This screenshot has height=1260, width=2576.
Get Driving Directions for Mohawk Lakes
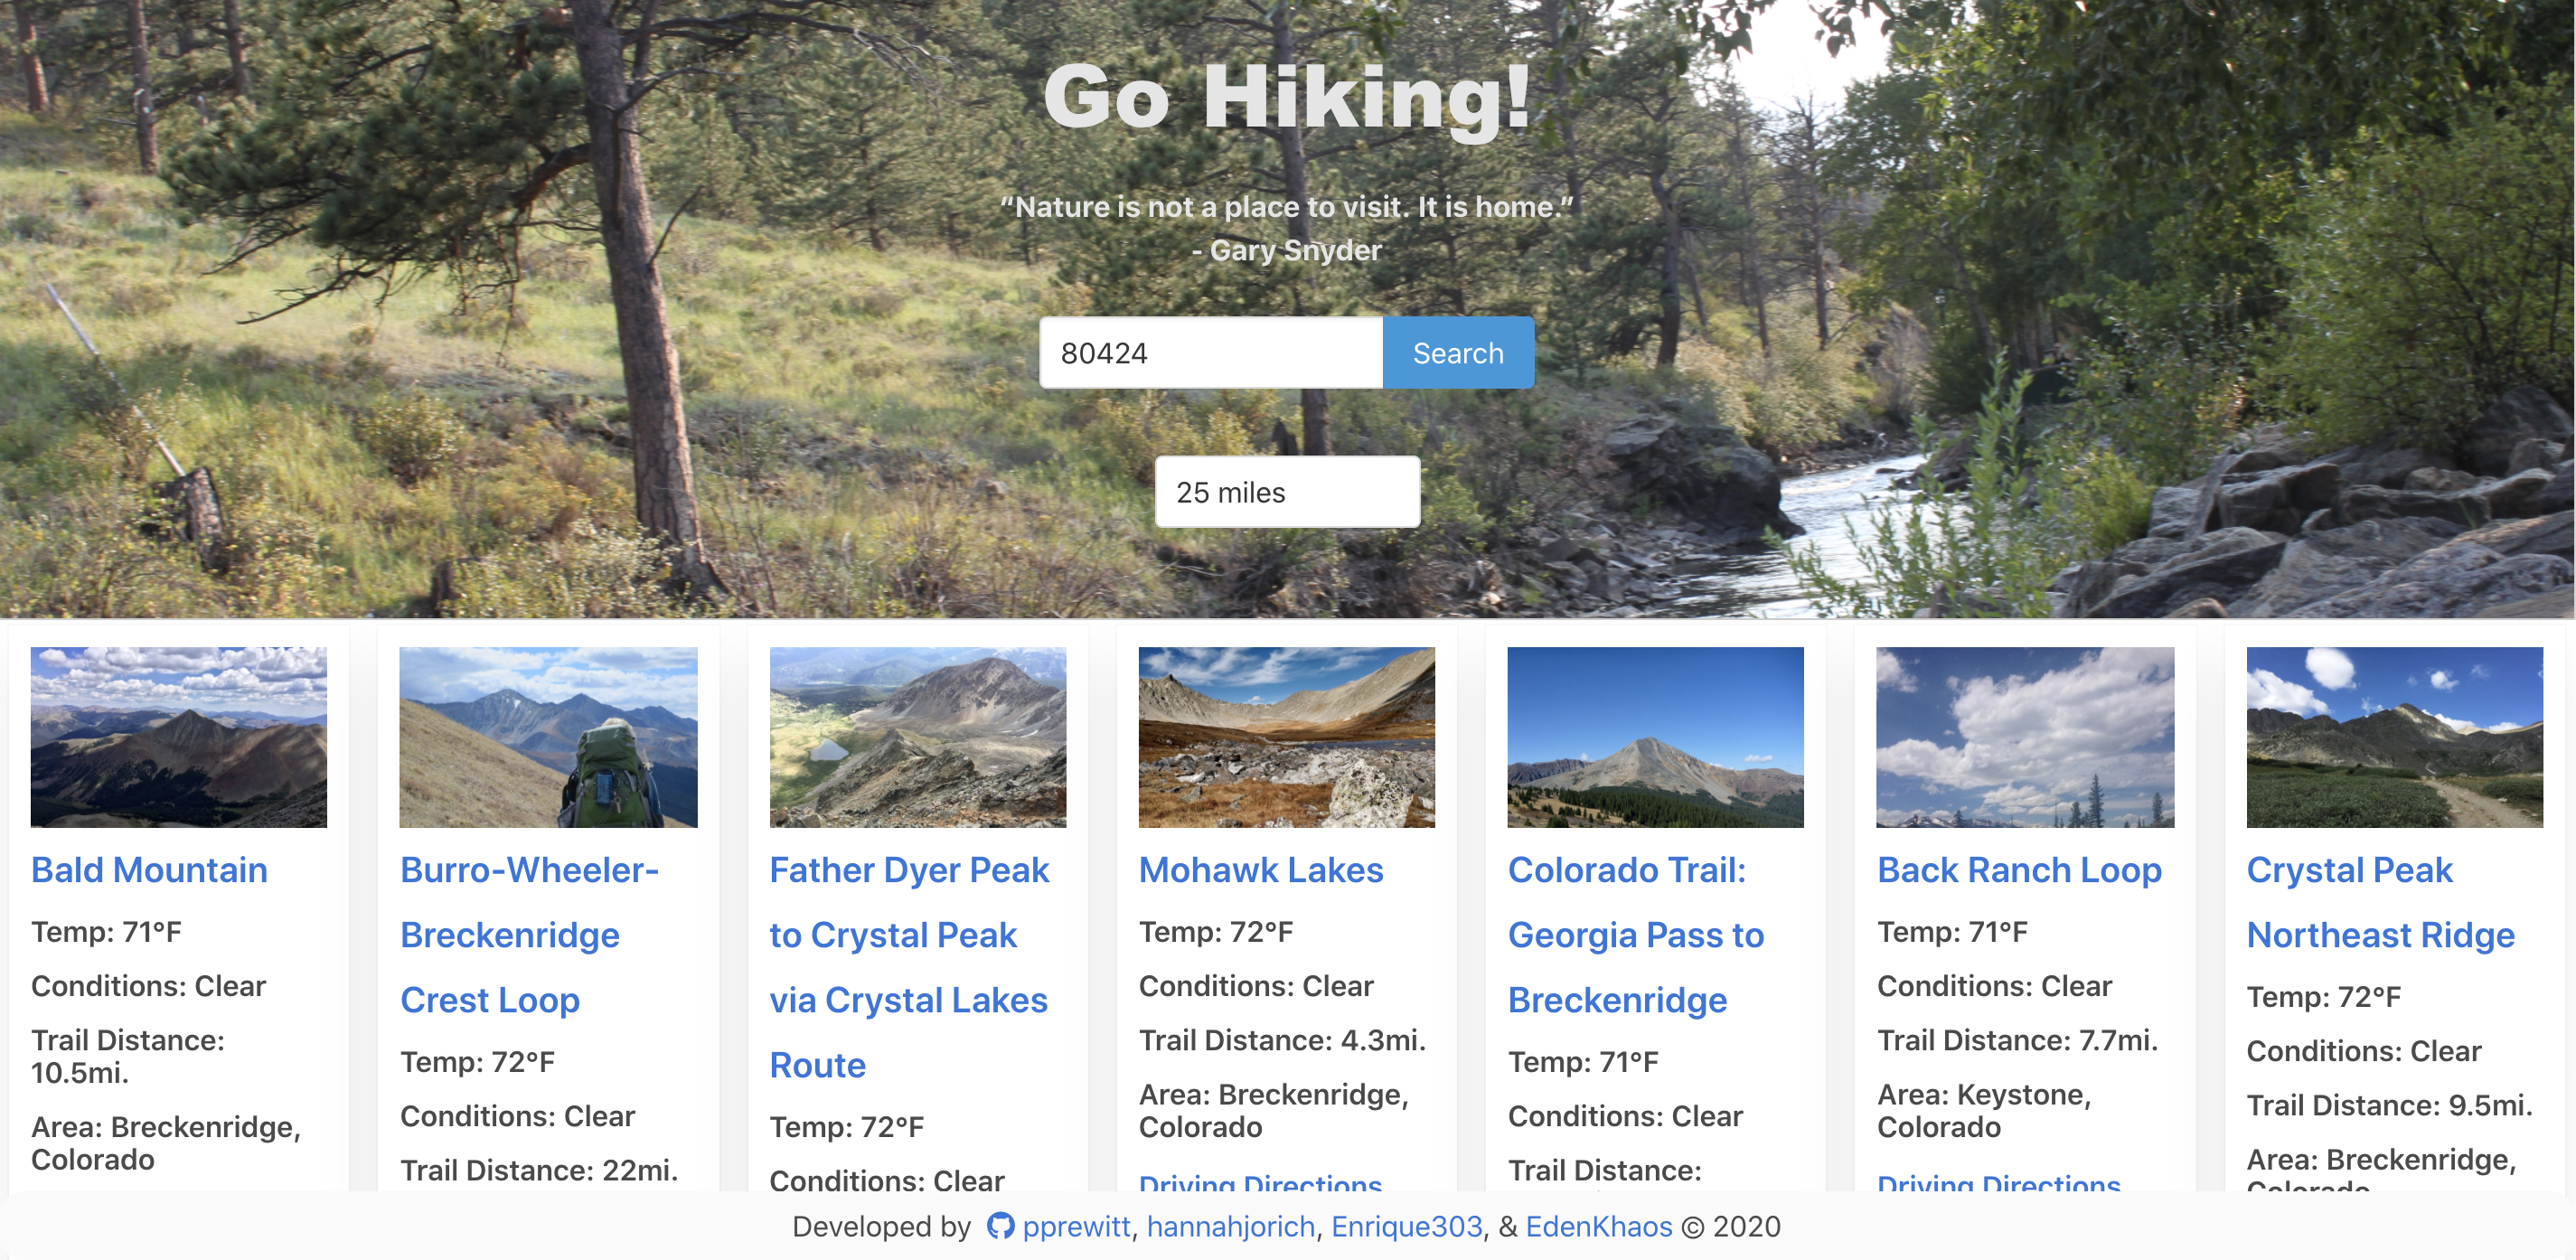click(x=1260, y=1185)
